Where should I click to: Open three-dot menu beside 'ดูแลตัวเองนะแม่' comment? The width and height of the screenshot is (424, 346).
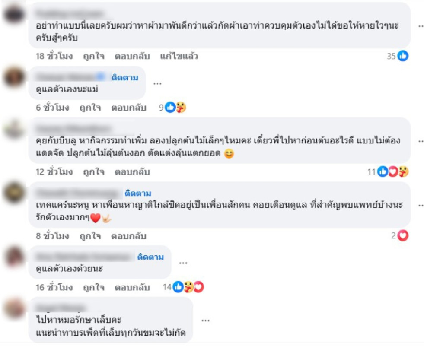point(157,83)
